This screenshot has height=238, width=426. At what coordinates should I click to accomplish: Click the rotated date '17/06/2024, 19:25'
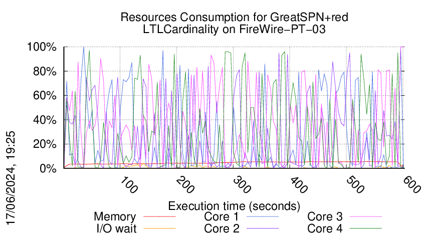(11, 178)
